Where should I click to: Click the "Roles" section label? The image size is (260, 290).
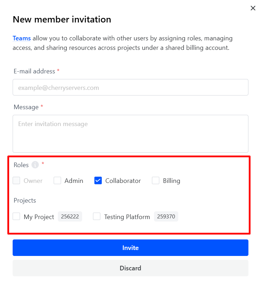(x=21, y=165)
